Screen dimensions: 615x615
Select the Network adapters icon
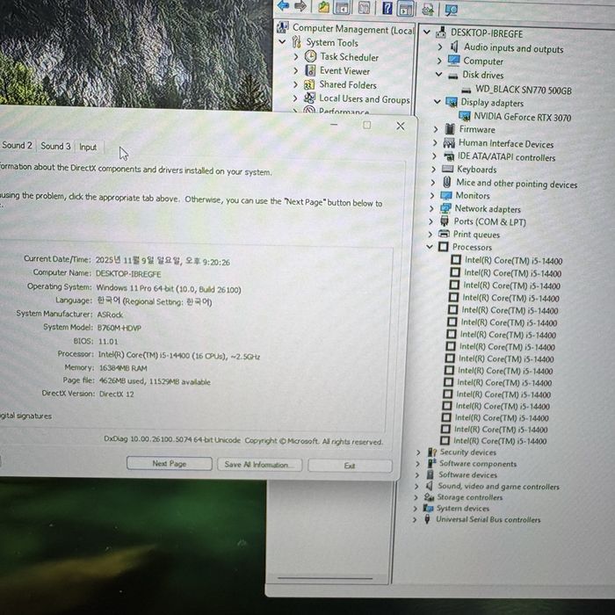[445, 208]
